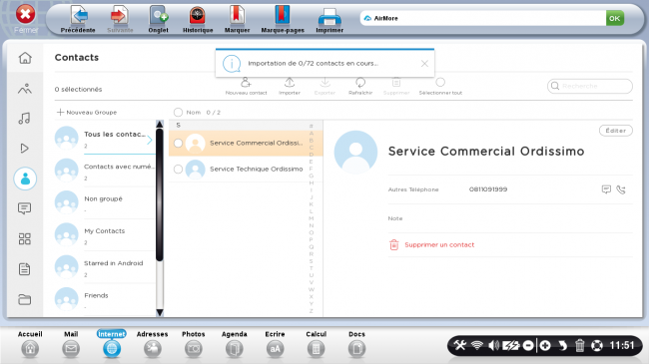This screenshot has width=649, height=364.
Task: Send message to 0811091999 via chat icon
Action: [x=606, y=189]
